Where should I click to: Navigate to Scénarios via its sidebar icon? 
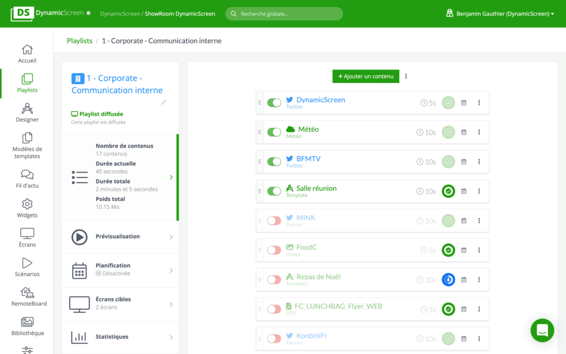click(27, 267)
